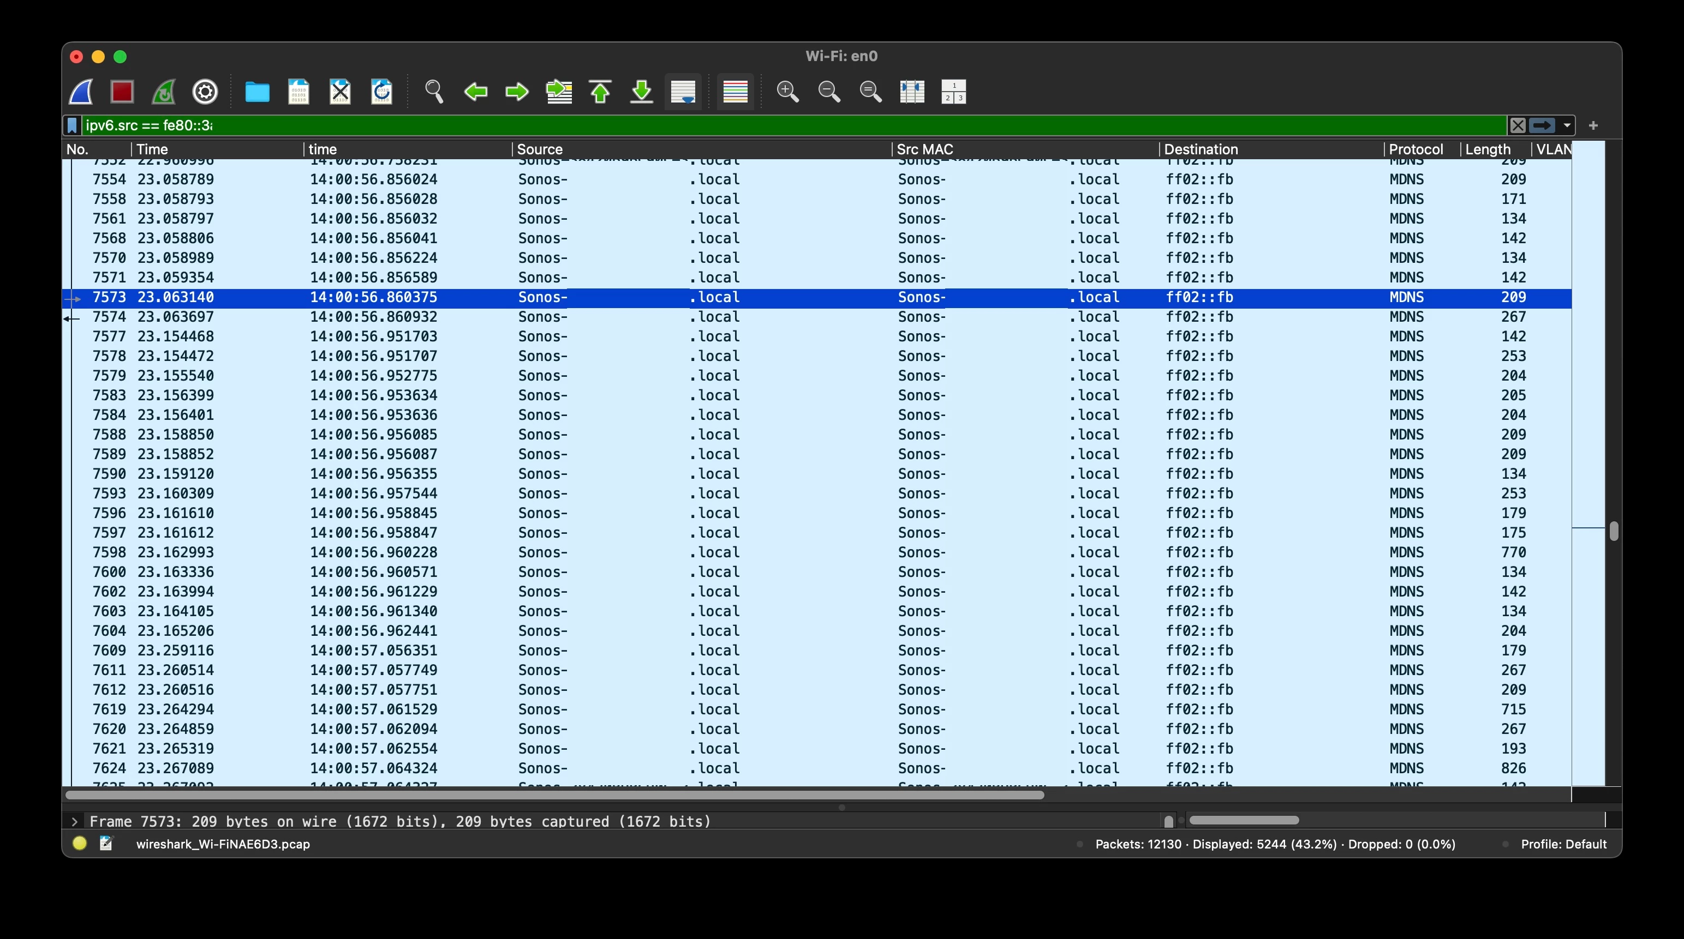This screenshot has height=939, width=1684.
Task: Toggle packet list colorization
Action: coord(735,92)
